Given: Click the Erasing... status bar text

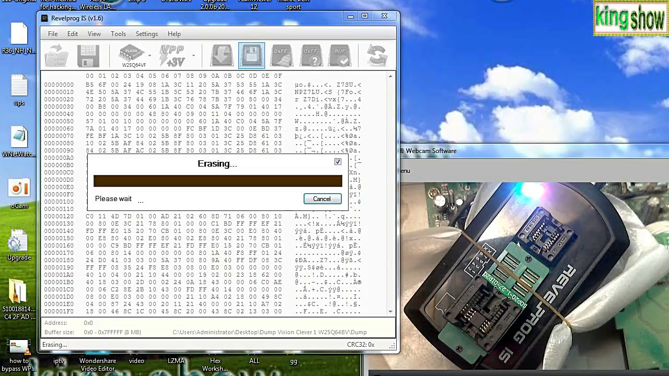Looking at the screenshot, I should coord(54,345).
